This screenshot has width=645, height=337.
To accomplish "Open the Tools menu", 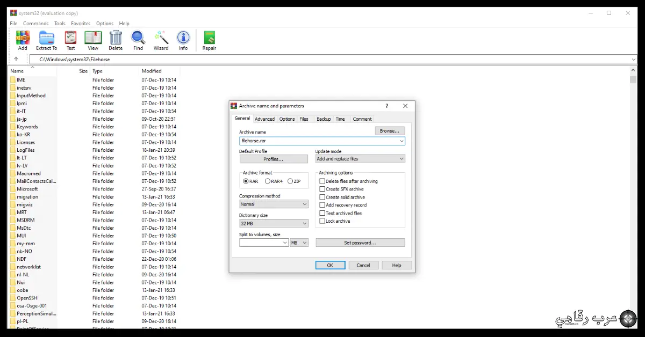I will tap(60, 24).
